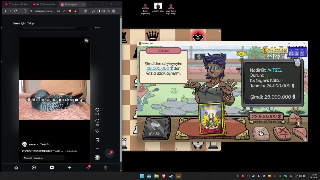320x180 pixels.
Task: Save the reel with the bookmark icon
Action: tap(97, 140)
